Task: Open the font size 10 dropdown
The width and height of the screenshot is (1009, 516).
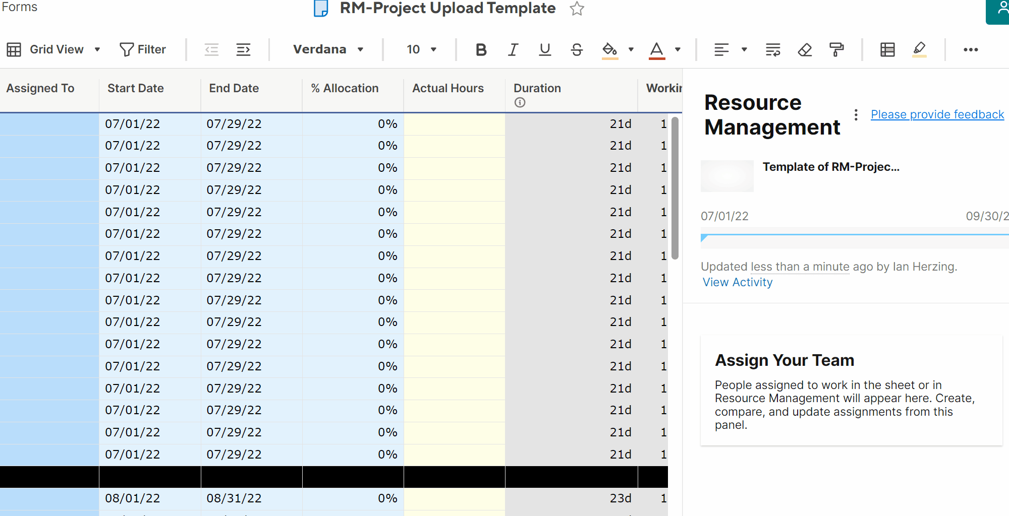Action: 421,49
